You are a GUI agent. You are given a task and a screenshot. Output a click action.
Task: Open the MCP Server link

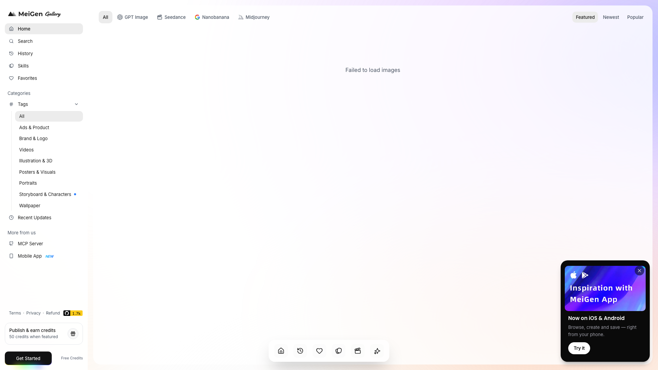click(44, 244)
